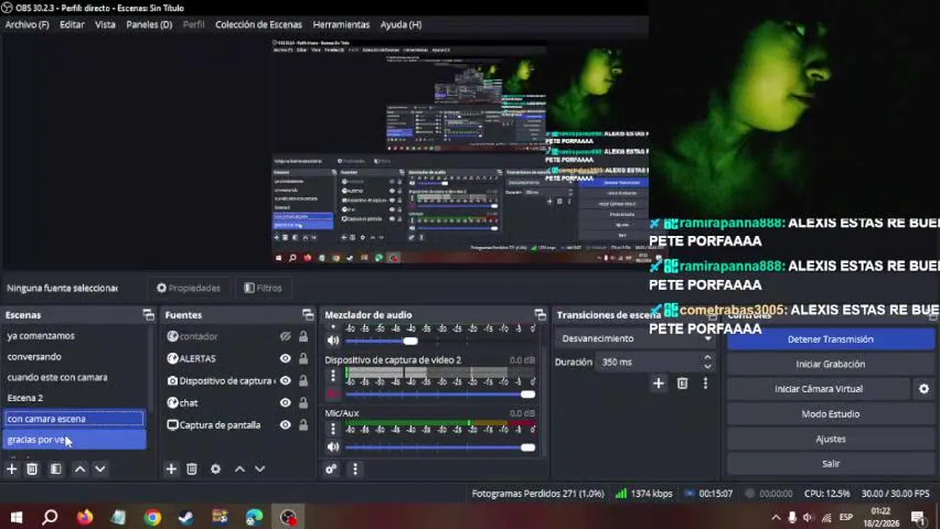Open audio mixer options three-dots menu

click(x=355, y=469)
